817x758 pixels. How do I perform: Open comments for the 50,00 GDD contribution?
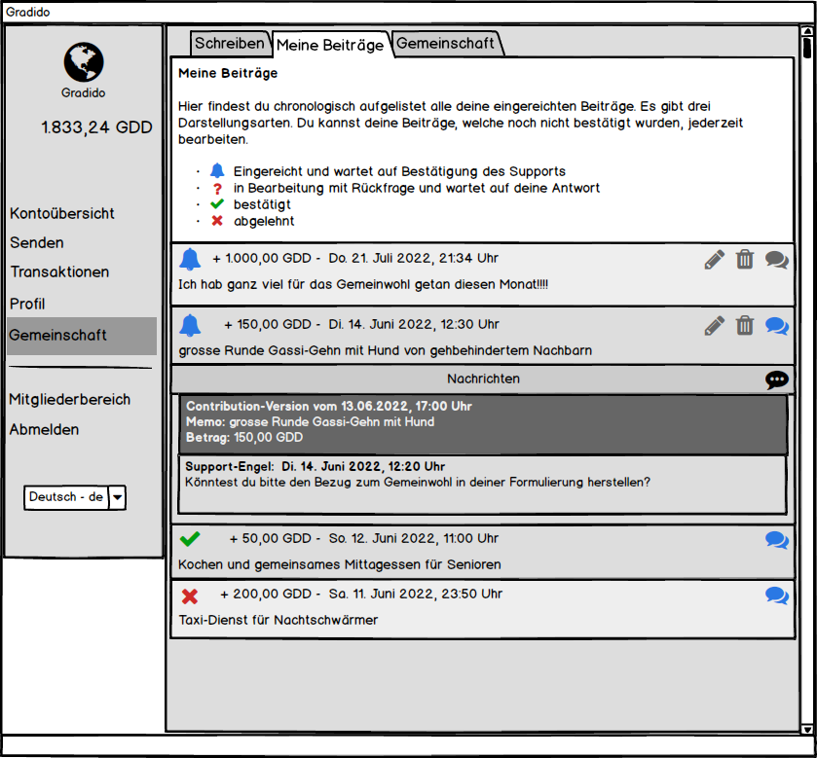[776, 540]
